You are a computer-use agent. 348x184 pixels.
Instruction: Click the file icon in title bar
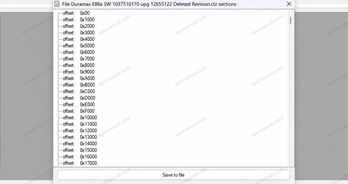(x=57, y=4)
